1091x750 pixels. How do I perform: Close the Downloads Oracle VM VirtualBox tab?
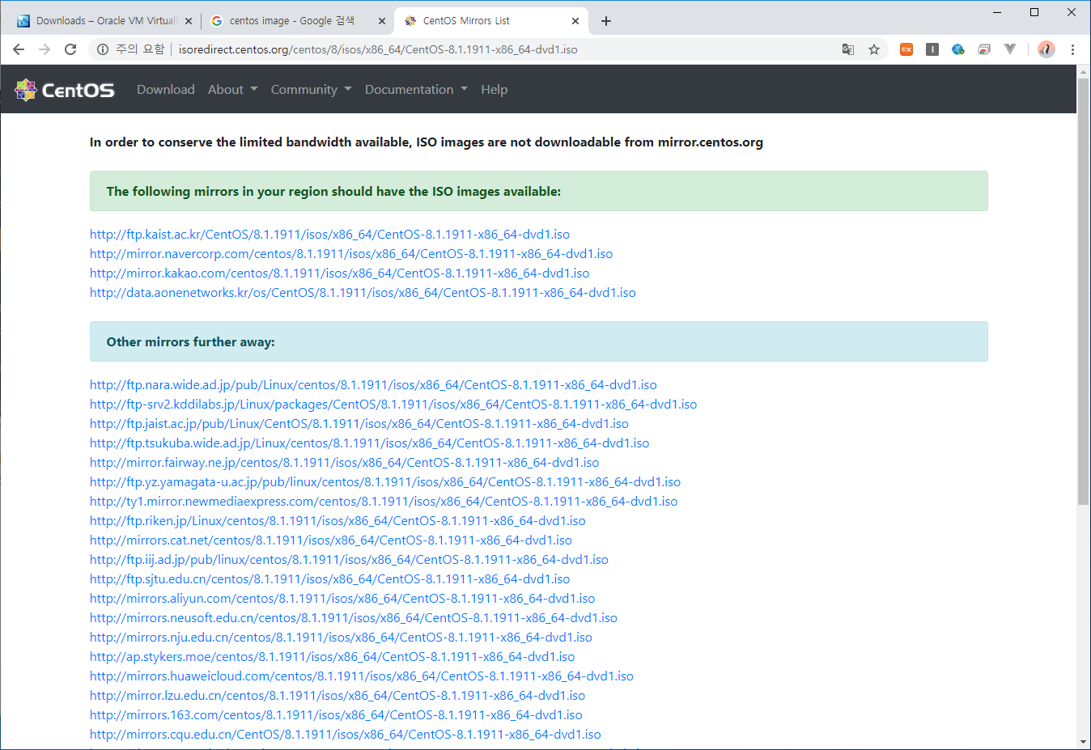(189, 21)
